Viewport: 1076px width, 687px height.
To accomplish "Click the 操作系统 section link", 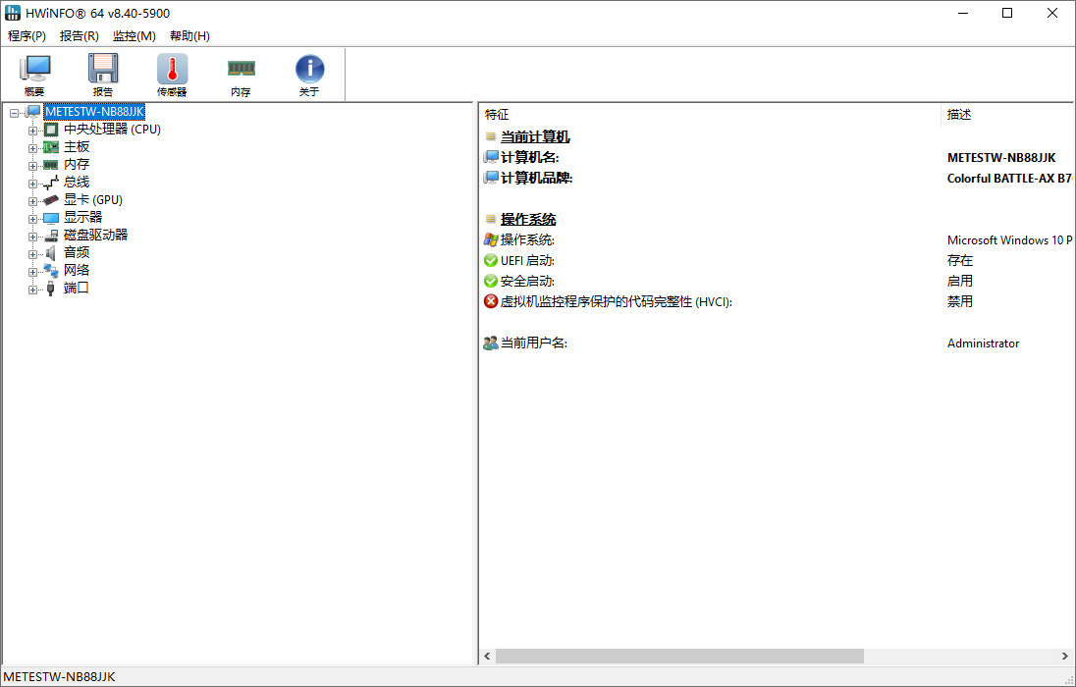I will coord(527,218).
